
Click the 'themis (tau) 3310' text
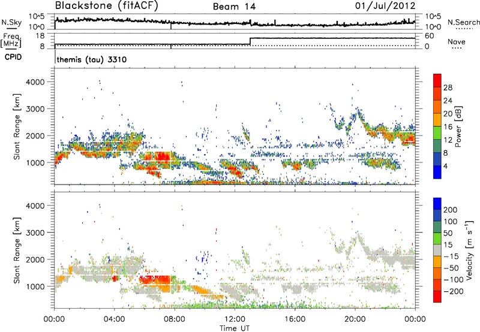(92, 59)
